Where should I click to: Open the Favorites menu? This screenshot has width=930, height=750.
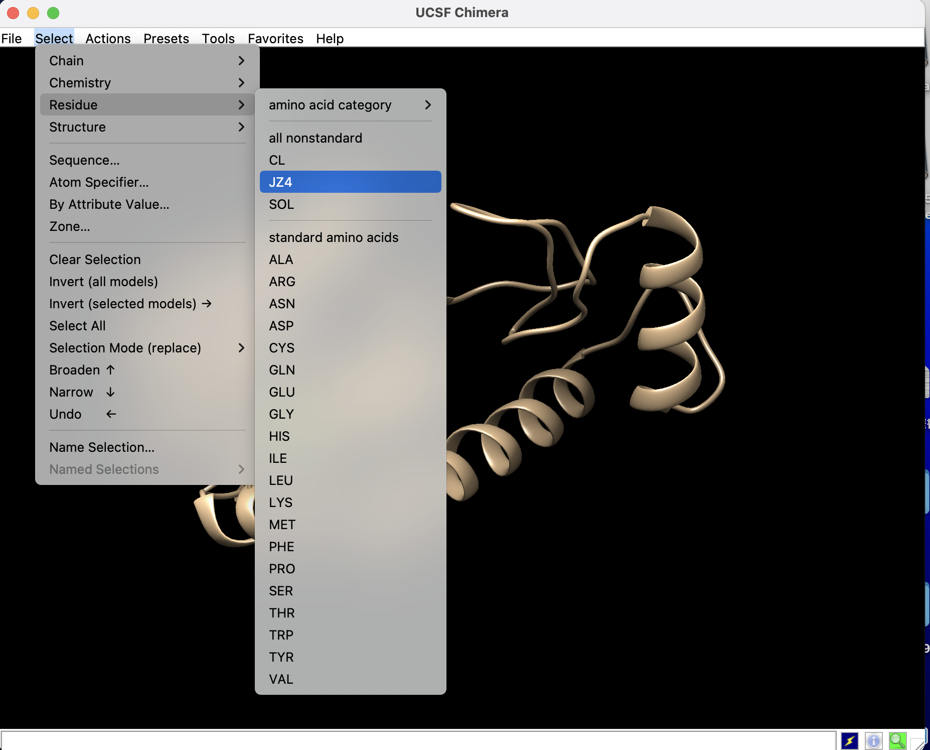275,39
